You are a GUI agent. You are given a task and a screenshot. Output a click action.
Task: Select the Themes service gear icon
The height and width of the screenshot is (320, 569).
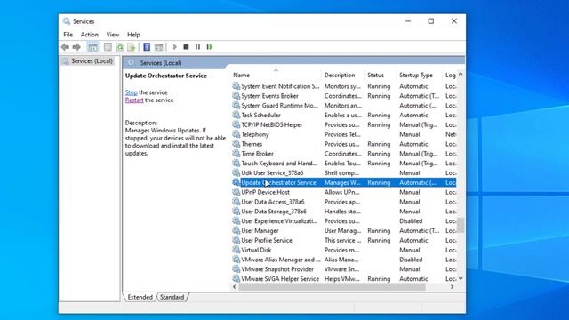click(236, 144)
